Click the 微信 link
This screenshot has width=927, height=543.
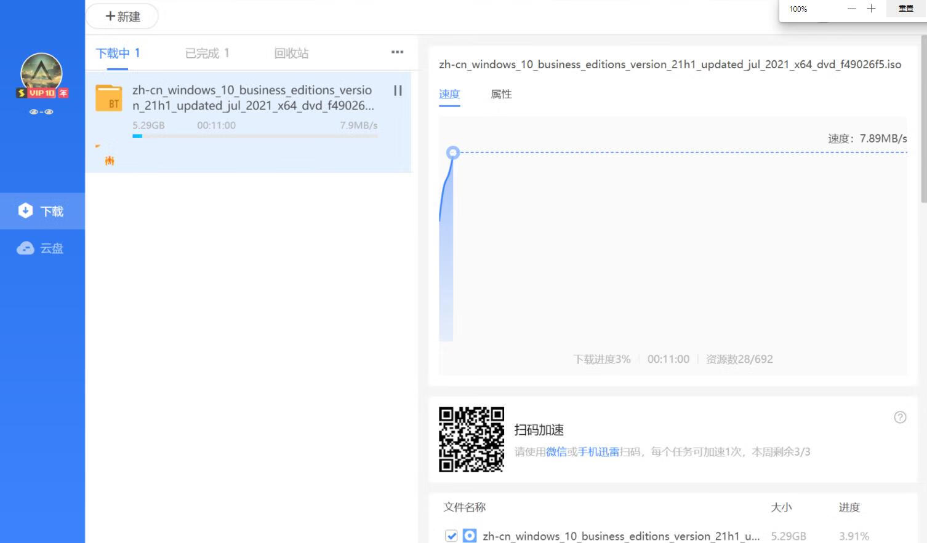[556, 452]
